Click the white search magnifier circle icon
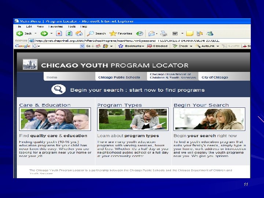Screen dimensions: 264x198 tap(58, 89)
